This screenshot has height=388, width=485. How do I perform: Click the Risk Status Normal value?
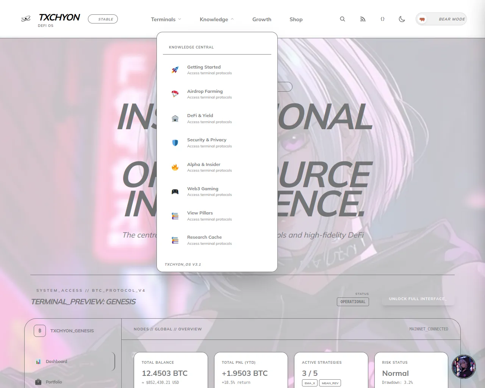tap(395, 373)
